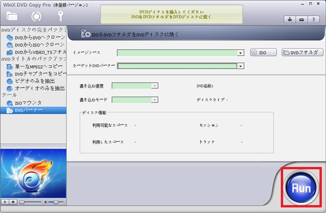
Task: Select DVDバーナー in sidebar
Action: point(33,110)
